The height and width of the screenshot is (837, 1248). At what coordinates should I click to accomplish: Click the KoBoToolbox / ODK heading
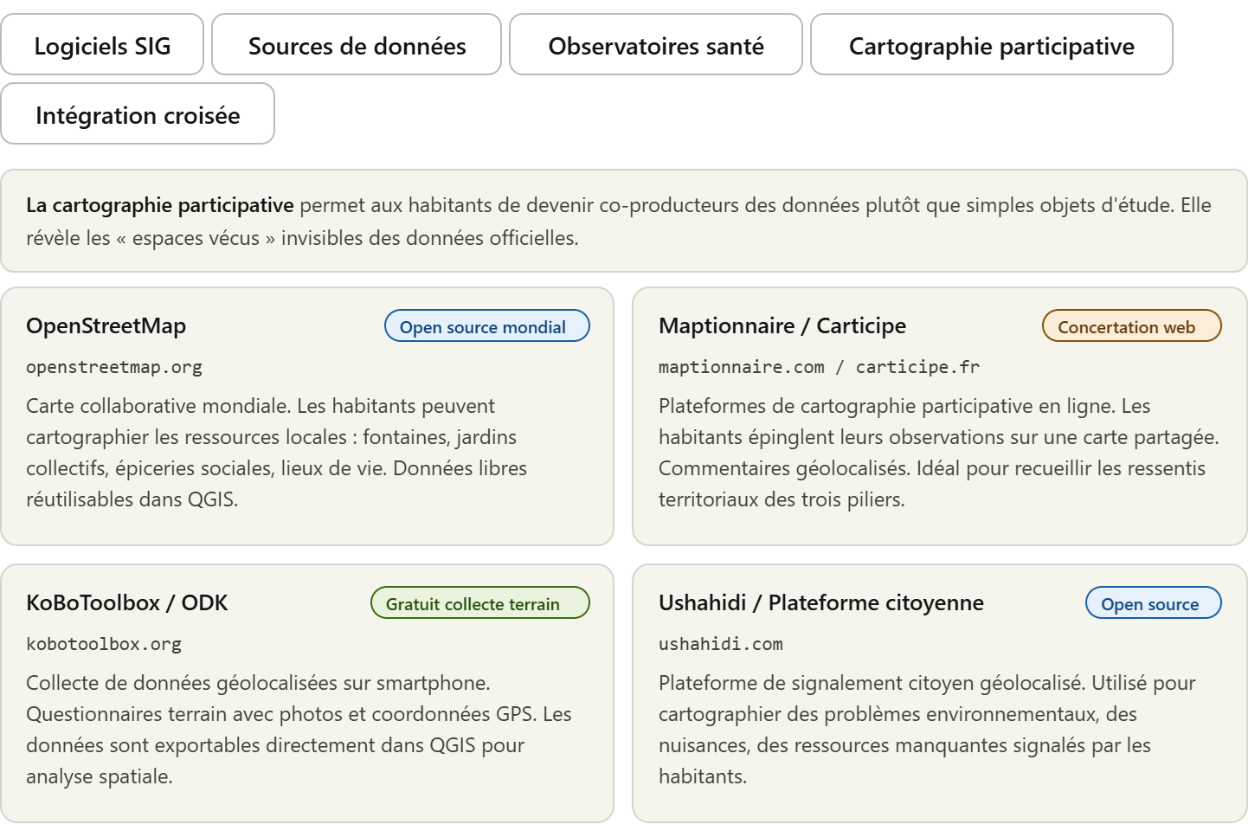127,603
